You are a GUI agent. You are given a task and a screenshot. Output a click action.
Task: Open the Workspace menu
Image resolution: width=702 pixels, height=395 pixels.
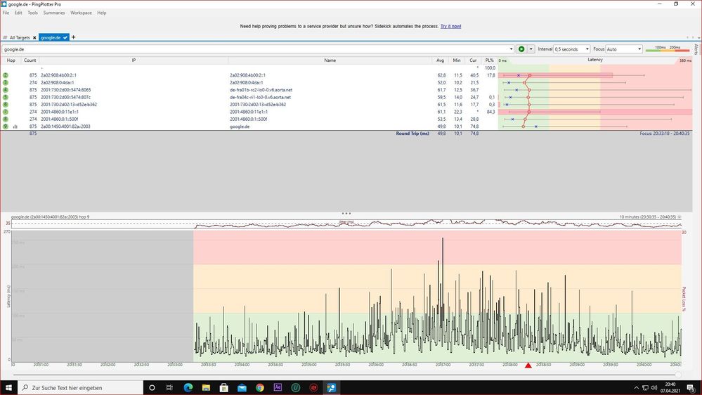(x=81, y=13)
